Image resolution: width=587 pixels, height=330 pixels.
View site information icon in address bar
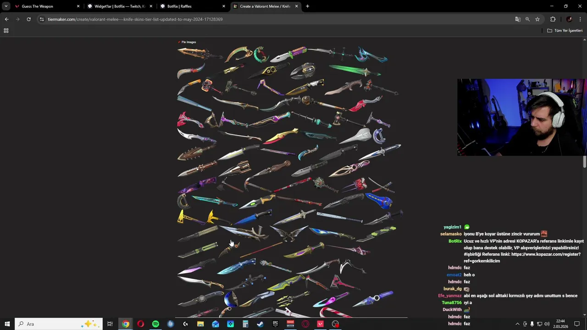pyautogui.click(x=42, y=19)
